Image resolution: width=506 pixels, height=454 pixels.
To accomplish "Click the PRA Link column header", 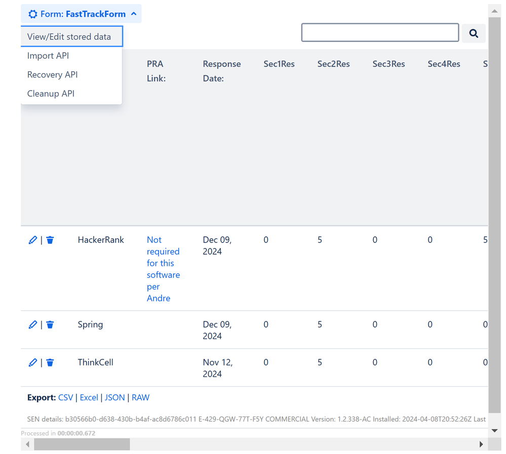I will [156, 71].
